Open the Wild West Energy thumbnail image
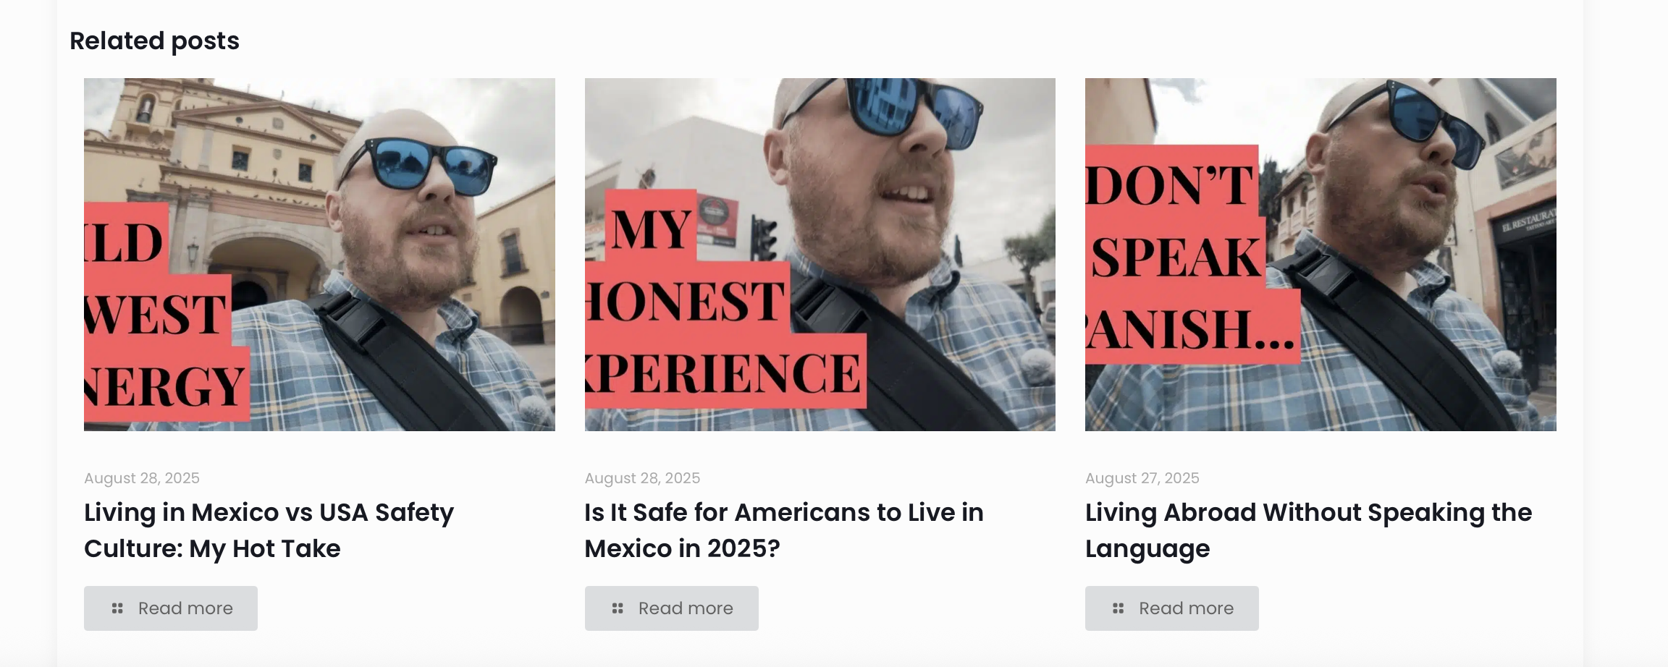This screenshot has width=1668, height=667. [319, 255]
